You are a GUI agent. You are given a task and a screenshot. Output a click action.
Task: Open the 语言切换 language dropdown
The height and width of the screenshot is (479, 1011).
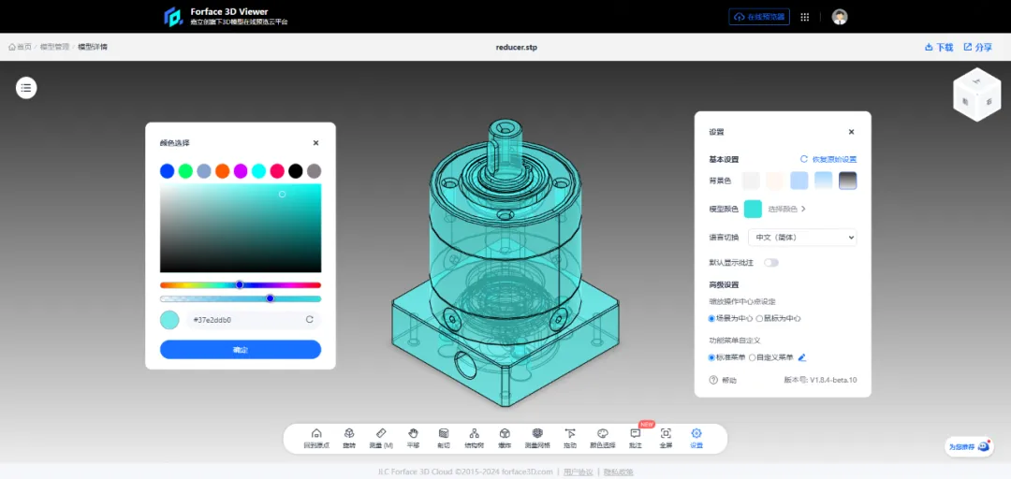(x=802, y=238)
